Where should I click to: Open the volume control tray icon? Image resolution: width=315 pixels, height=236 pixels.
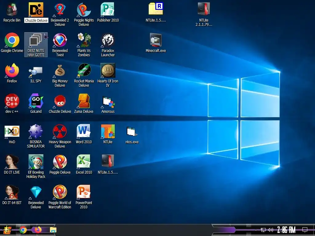click(271, 230)
